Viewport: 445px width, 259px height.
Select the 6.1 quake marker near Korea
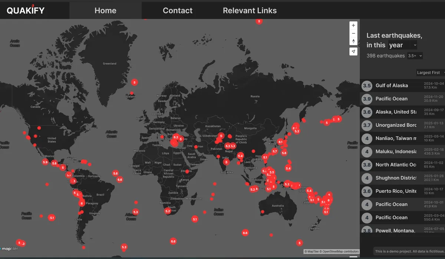(280, 142)
